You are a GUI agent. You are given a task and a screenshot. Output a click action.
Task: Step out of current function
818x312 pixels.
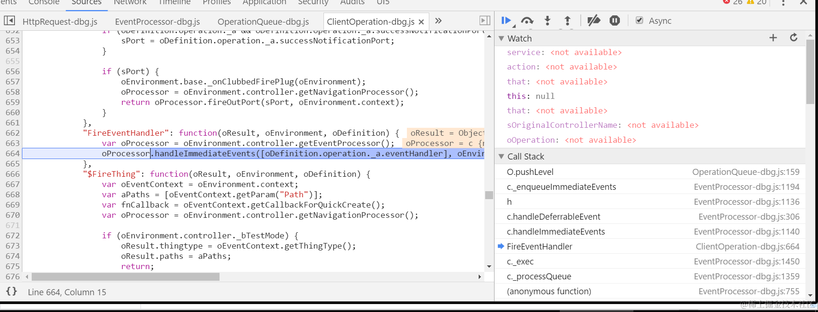coord(567,21)
